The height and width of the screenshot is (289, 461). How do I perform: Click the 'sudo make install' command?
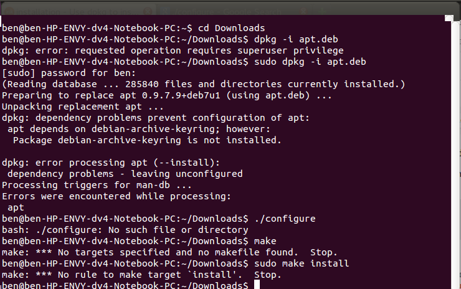(x=302, y=263)
